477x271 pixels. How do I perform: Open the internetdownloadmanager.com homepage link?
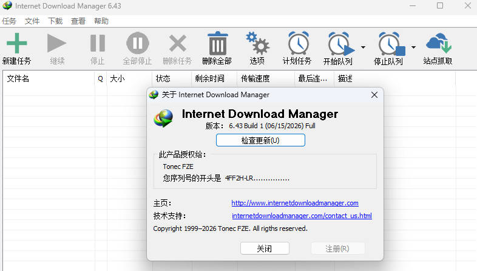(295, 203)
